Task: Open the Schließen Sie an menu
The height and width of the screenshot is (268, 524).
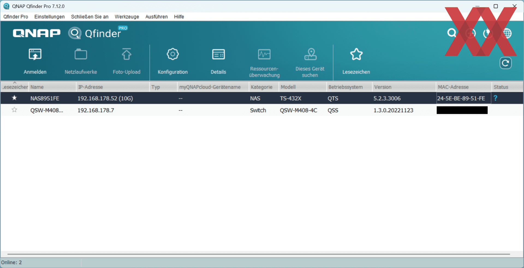Action: click(90, 17)
